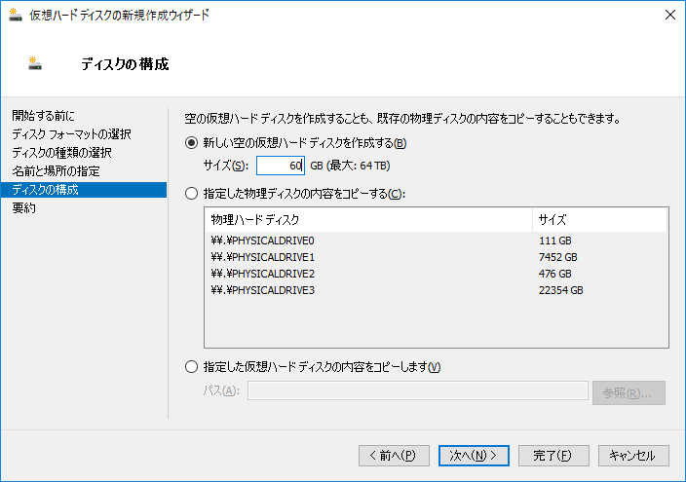Click the キャンセル button

point(633,456)
